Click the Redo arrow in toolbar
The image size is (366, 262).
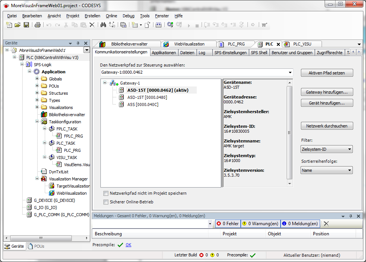pyautogui.click(x=58, y=25)
